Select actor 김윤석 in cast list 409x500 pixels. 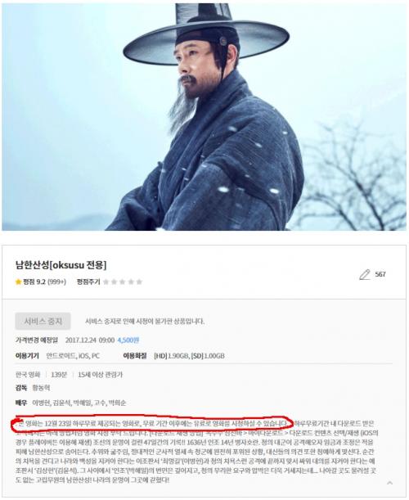(x=61, y=403)
